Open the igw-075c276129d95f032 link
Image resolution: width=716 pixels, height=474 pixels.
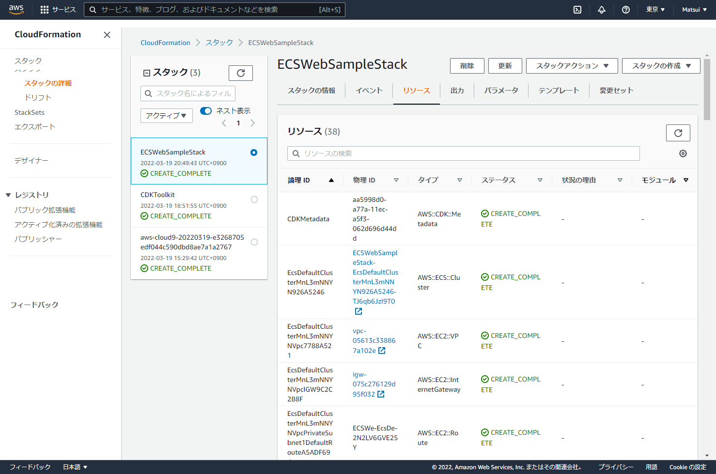coord(374,384)
